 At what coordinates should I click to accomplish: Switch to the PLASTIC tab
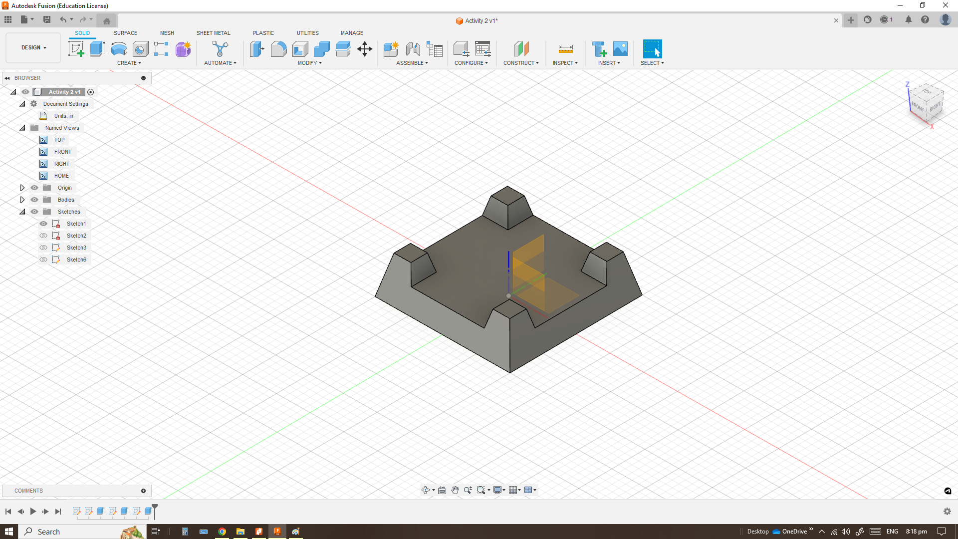pos(263,33)
